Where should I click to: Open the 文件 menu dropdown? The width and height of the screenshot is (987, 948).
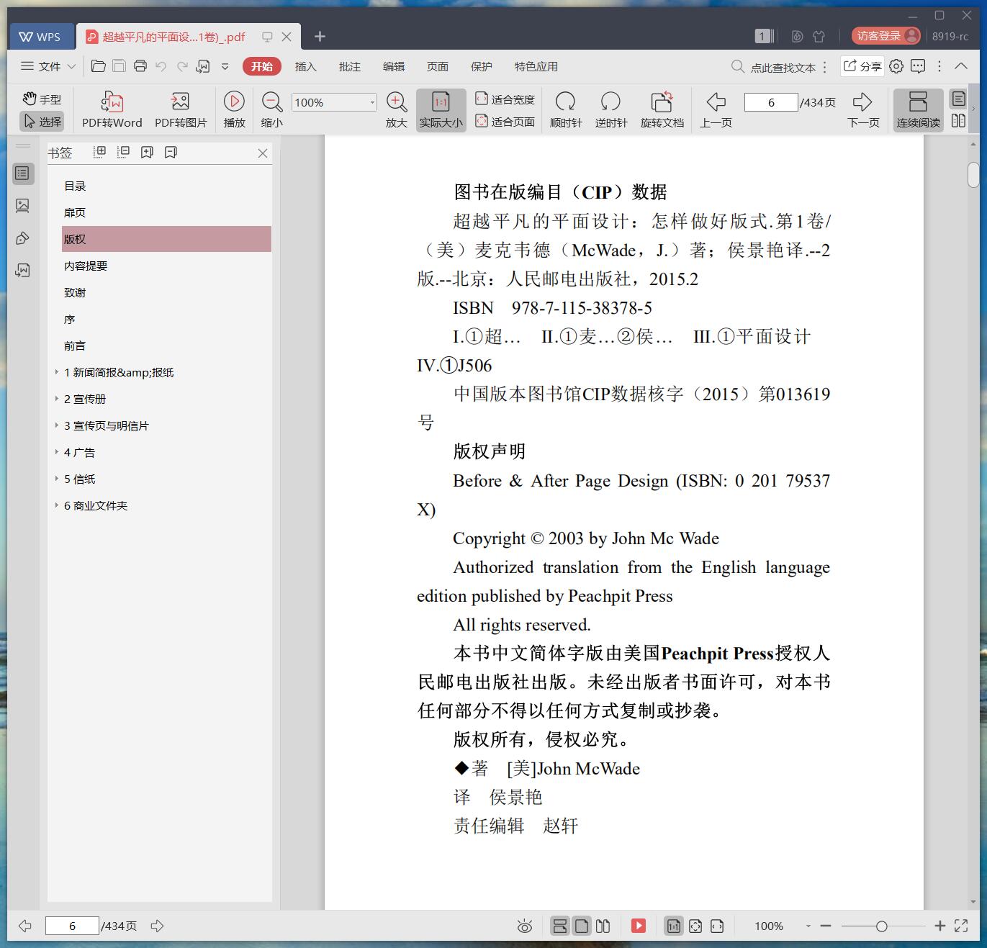[x=48, y=66]
